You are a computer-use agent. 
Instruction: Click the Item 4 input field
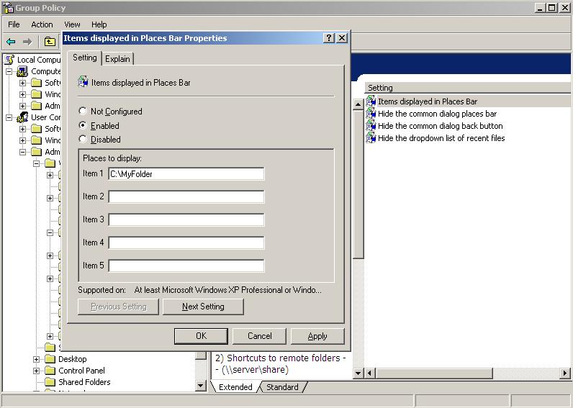[186, 242]
